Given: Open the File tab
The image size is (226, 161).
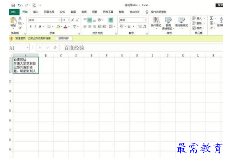Looking at the screenshot, I should [x=14, y=12].
